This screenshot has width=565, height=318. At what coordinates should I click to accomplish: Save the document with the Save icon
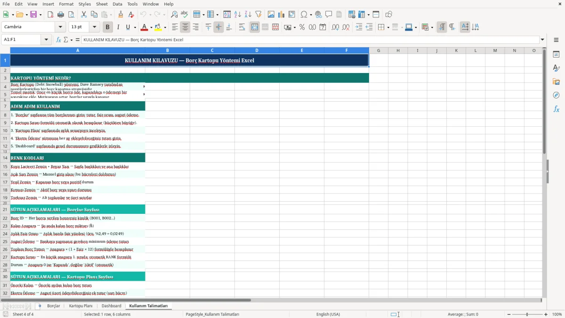click(33, 15)
